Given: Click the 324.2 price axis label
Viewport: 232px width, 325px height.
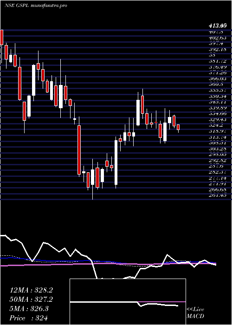Looking at the screenshot, I should tap(216, 125).
